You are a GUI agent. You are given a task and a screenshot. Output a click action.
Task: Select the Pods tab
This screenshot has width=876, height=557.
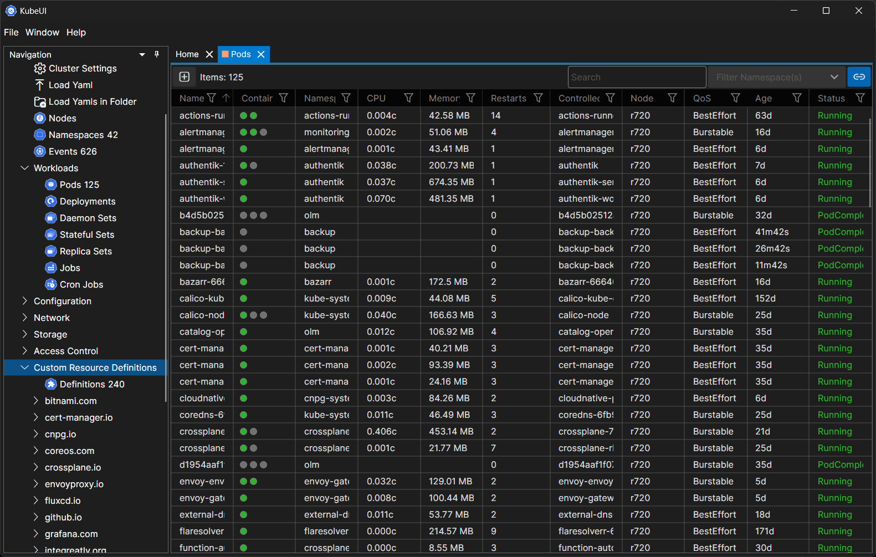[x=240, y=54]
